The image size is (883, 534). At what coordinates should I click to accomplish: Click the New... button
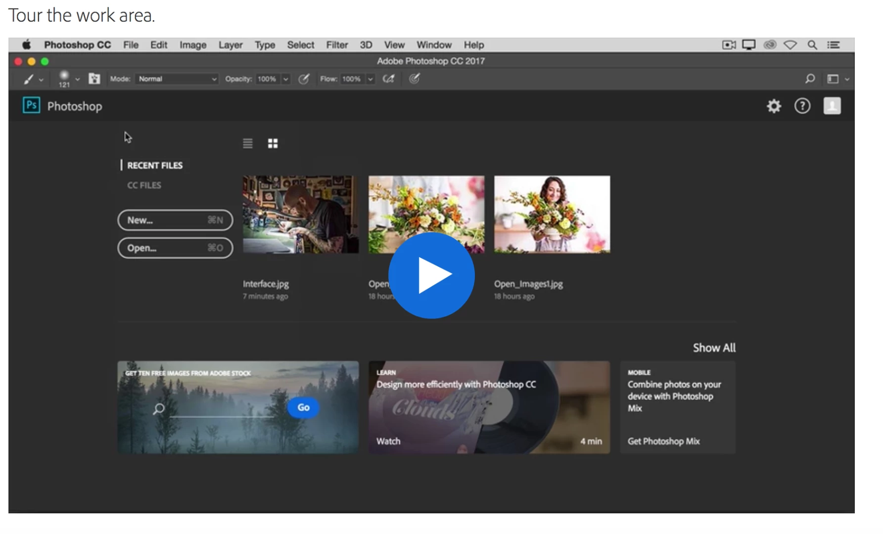(x=175, y=220)
